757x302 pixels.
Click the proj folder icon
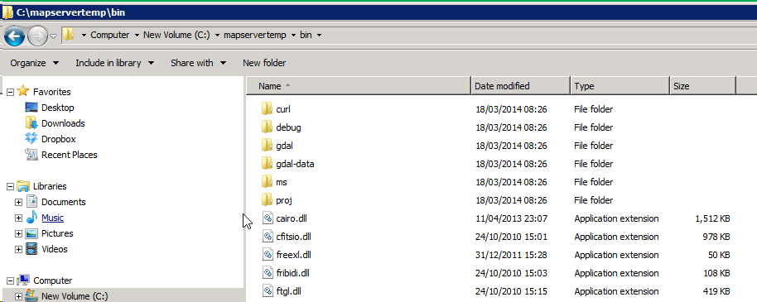tap(267, 199)
